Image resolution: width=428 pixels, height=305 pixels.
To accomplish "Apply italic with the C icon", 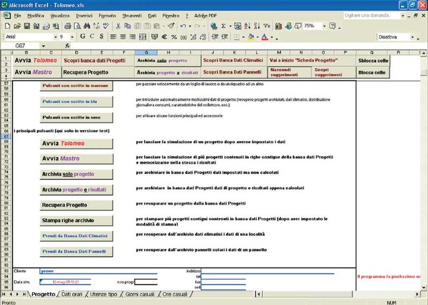I will click(x=92, y=37).
